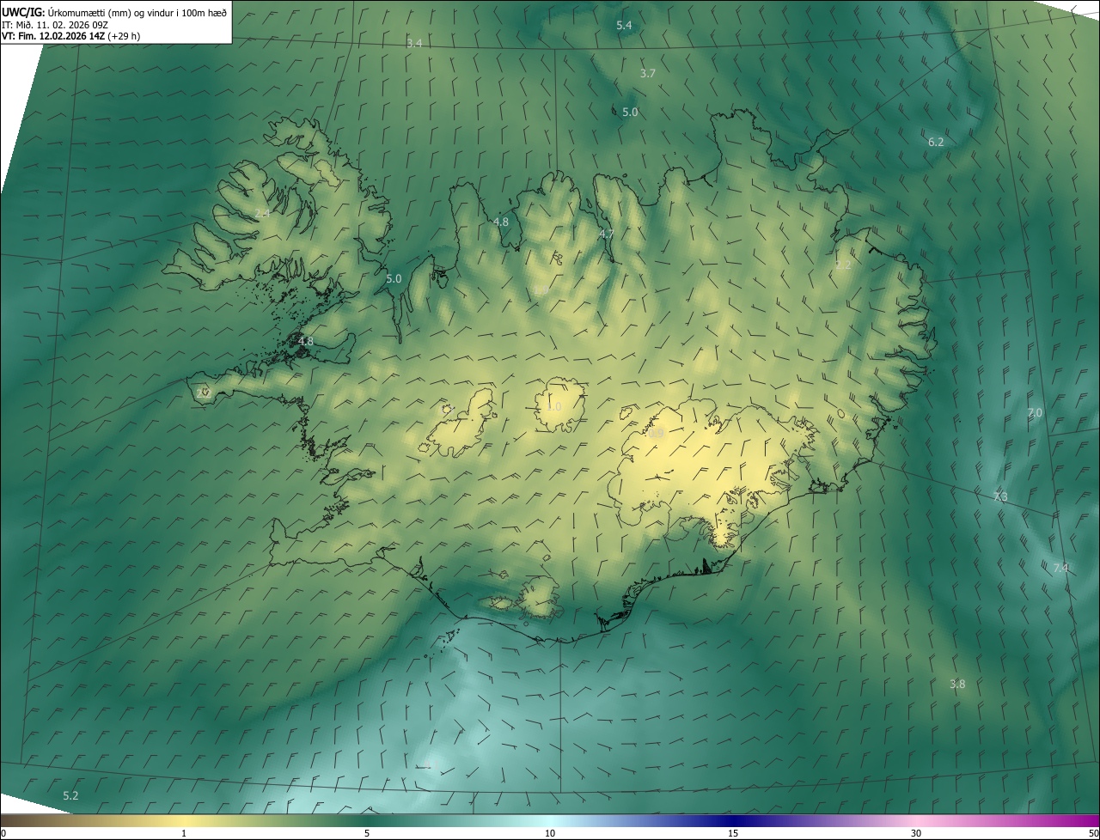Select the 5.4 value label over the northern sea
This screenshot has width=1100, height=840.
[x=624, y=26]
